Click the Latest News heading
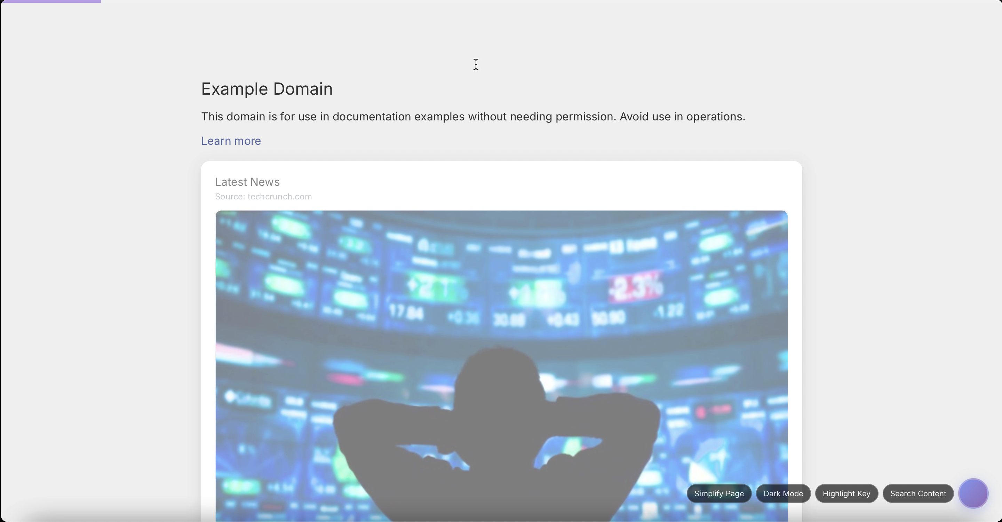 [247, 182]
